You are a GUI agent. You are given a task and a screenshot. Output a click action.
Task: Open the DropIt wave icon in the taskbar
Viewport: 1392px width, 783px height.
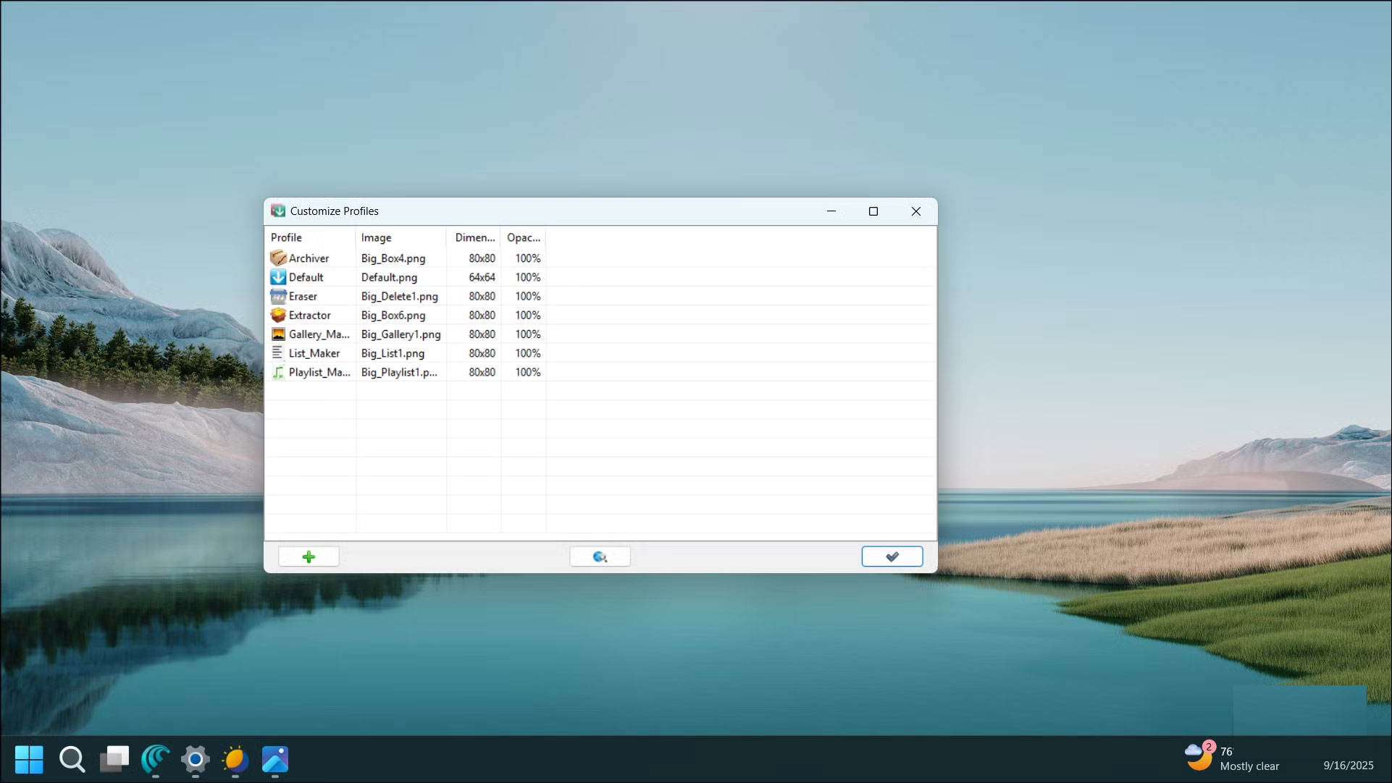155,760
